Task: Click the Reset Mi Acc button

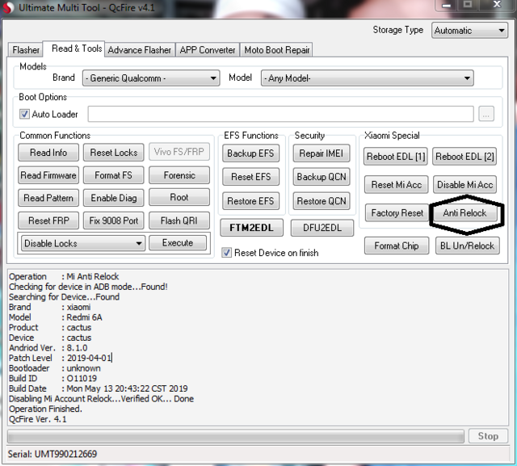Action: click(x=397, y=185)
